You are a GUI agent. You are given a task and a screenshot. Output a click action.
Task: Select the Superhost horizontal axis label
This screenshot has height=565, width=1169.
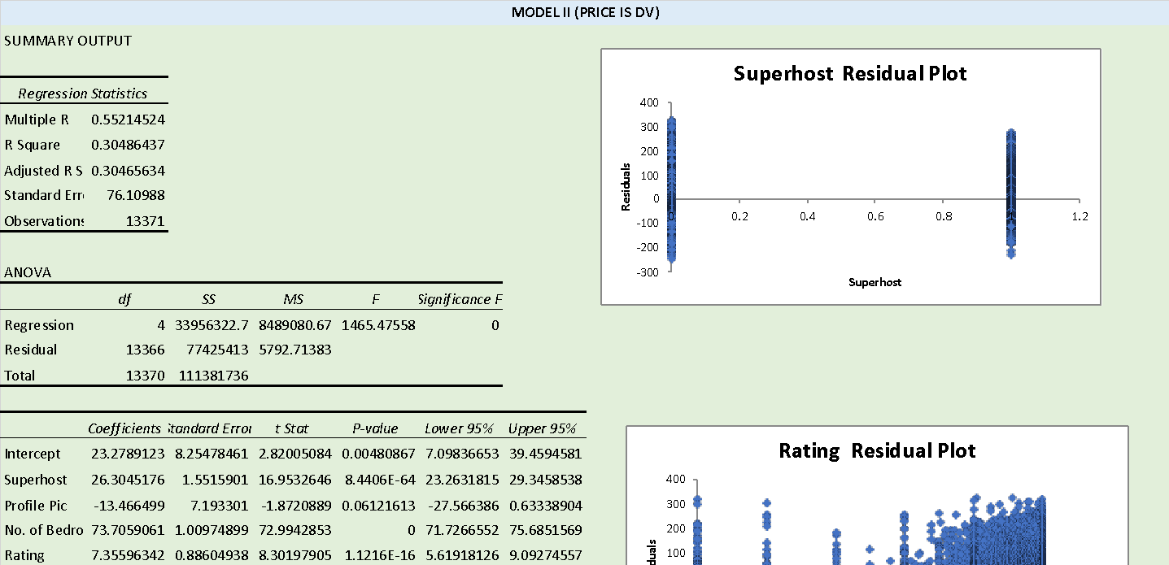coord(875,282)
